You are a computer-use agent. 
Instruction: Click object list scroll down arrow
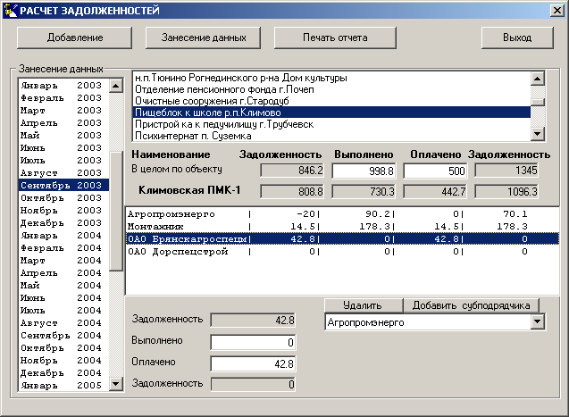click(x=537, y=134)
